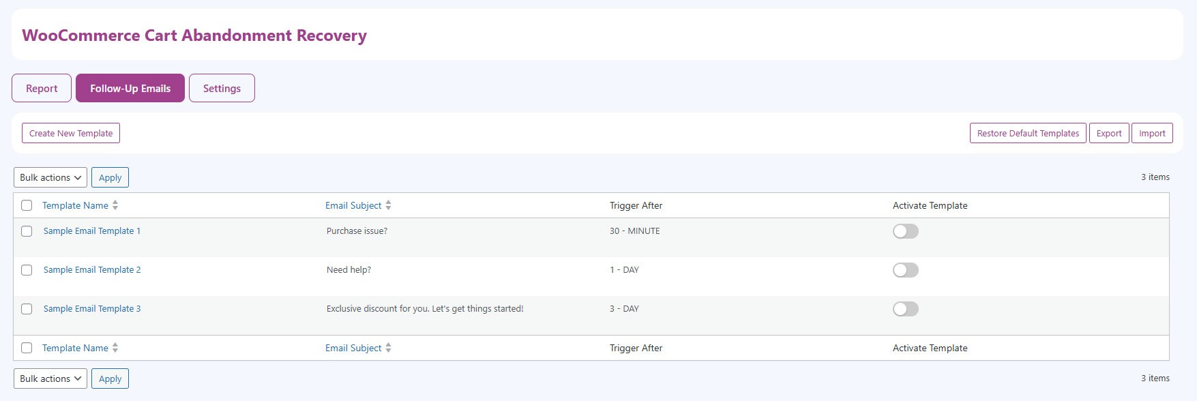The height and width of the screenshot is (401, 1197).
Task: Activate Sample Email Template 1 toggle
Action: 905,231
